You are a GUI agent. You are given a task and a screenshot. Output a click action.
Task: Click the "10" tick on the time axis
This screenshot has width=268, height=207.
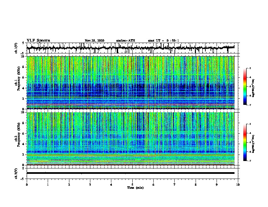pyautogui.click(x=238, y=185)
